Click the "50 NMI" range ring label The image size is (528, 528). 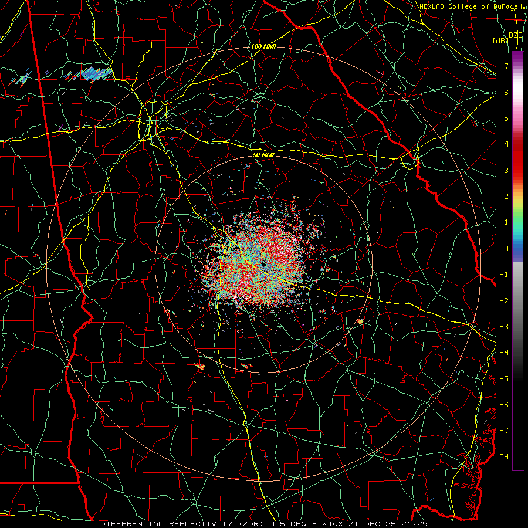[x=263, y=155]
